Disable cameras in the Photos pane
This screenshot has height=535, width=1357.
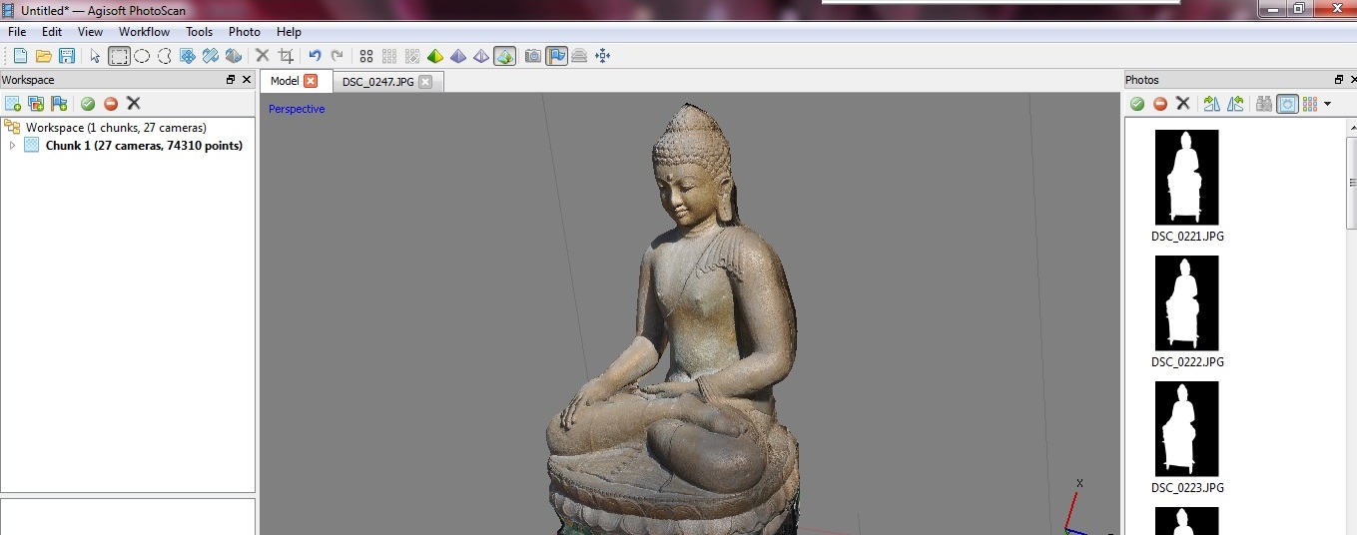[1160, 103]
